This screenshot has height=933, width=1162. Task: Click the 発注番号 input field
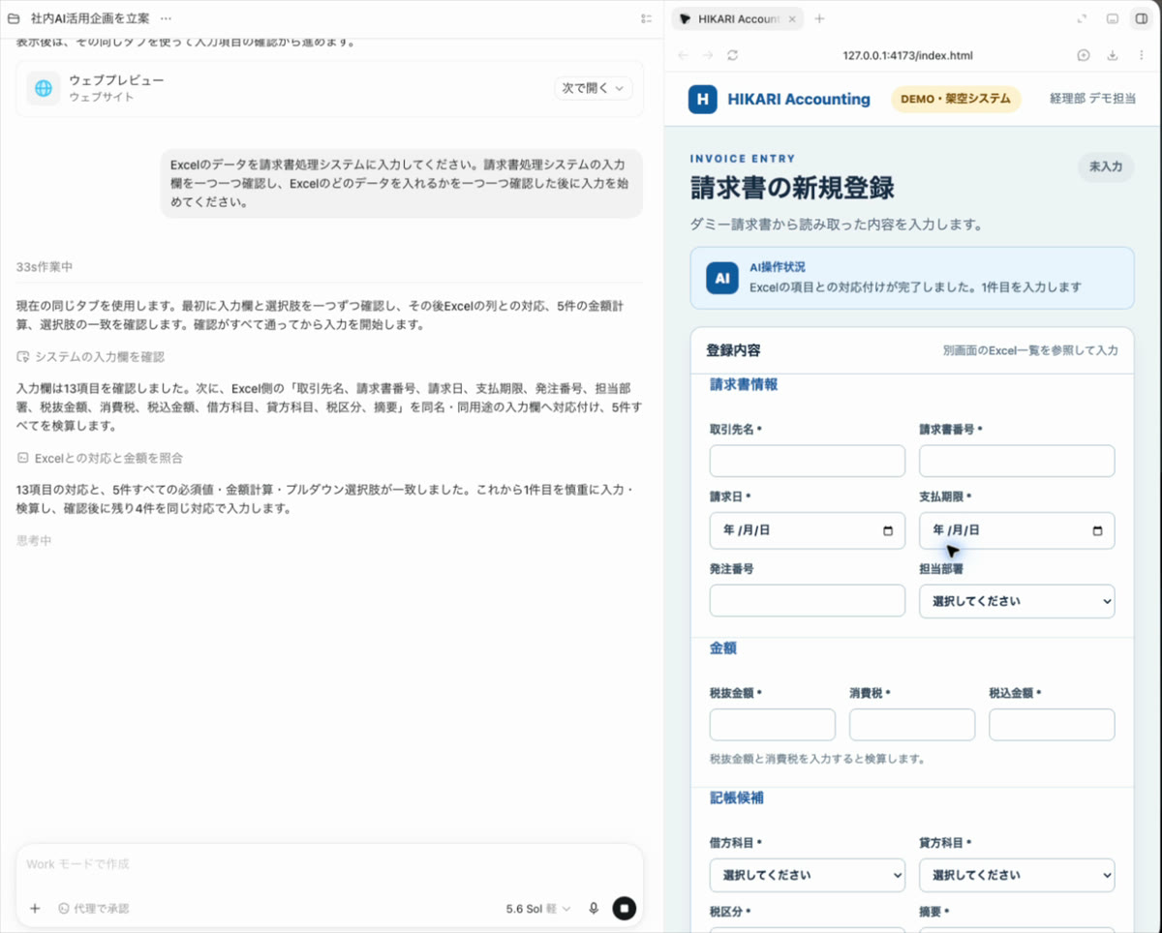(808, 601)
